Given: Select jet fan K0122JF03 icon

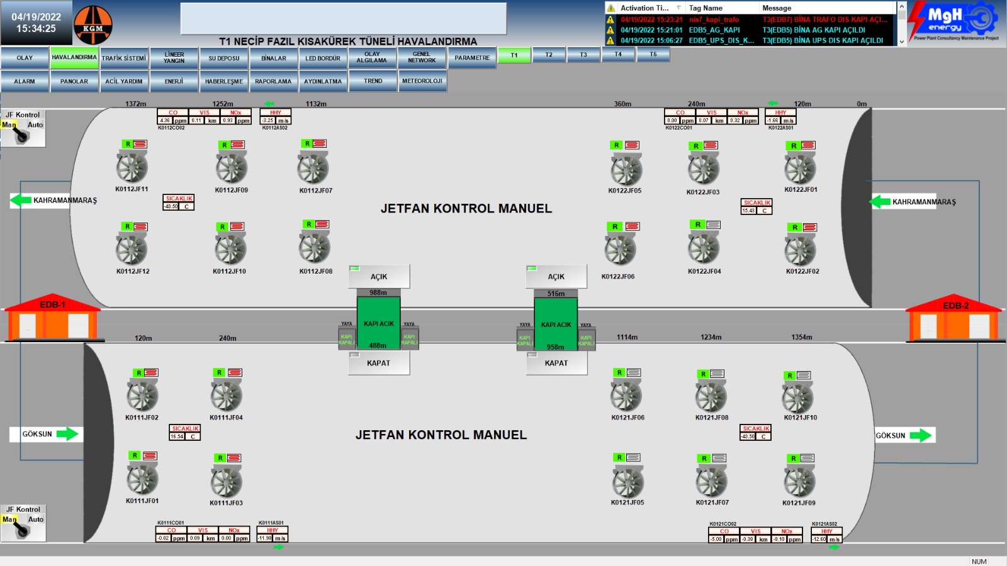Looking at the screenshot, I should coord(703,169).
